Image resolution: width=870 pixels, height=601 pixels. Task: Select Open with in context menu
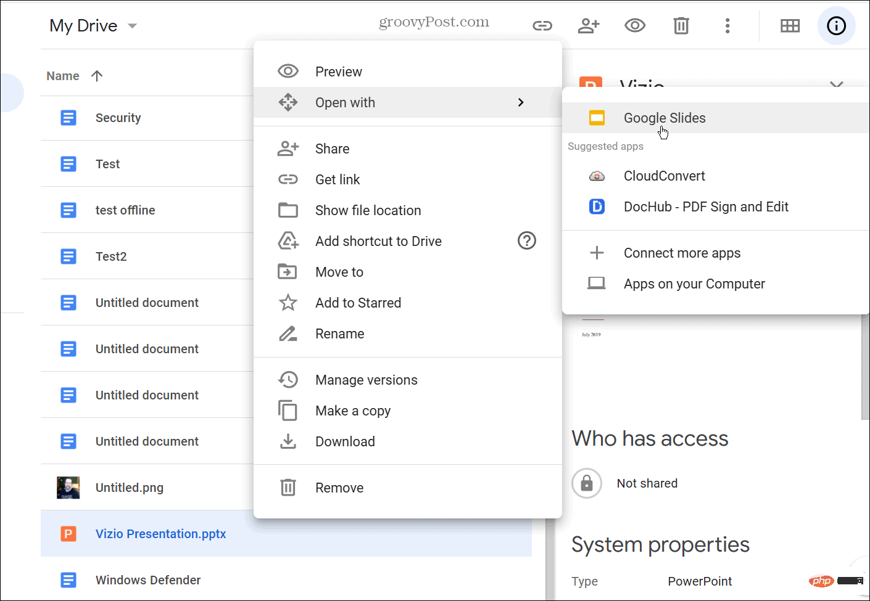click(408, 102)
